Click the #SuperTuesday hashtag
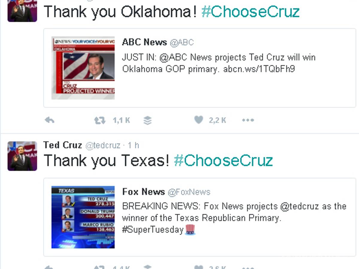This screenshot has width=359, height=269. tap(153, 230)
